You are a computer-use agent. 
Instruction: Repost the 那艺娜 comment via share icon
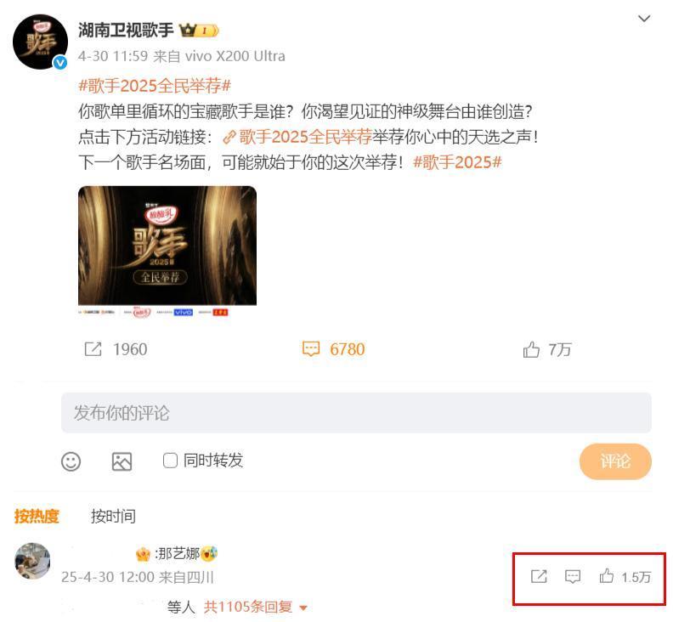[x=539, y=576]
